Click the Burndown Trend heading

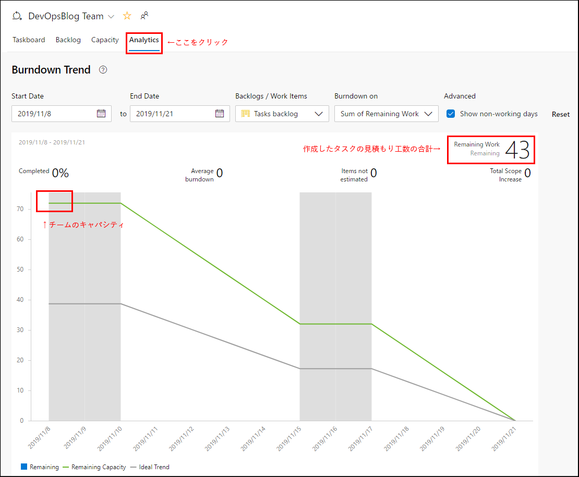51,70
